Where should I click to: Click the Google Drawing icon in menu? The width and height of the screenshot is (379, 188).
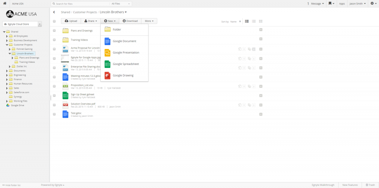pos(107,75)
